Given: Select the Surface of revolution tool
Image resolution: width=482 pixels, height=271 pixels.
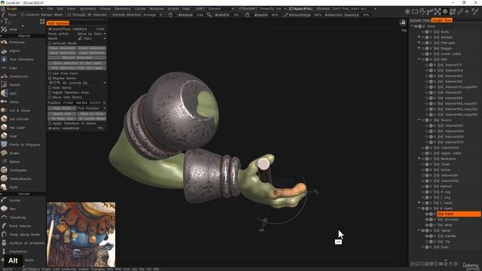Looking at the screenshot, I should pos(27,243).
